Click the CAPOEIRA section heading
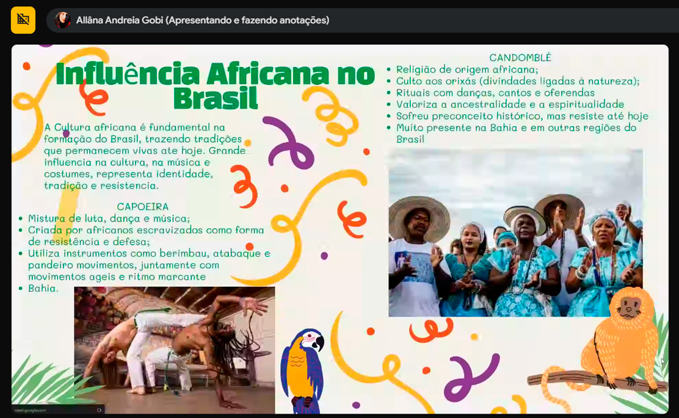Viewport: 679px width, 418px height. [142, 207]
